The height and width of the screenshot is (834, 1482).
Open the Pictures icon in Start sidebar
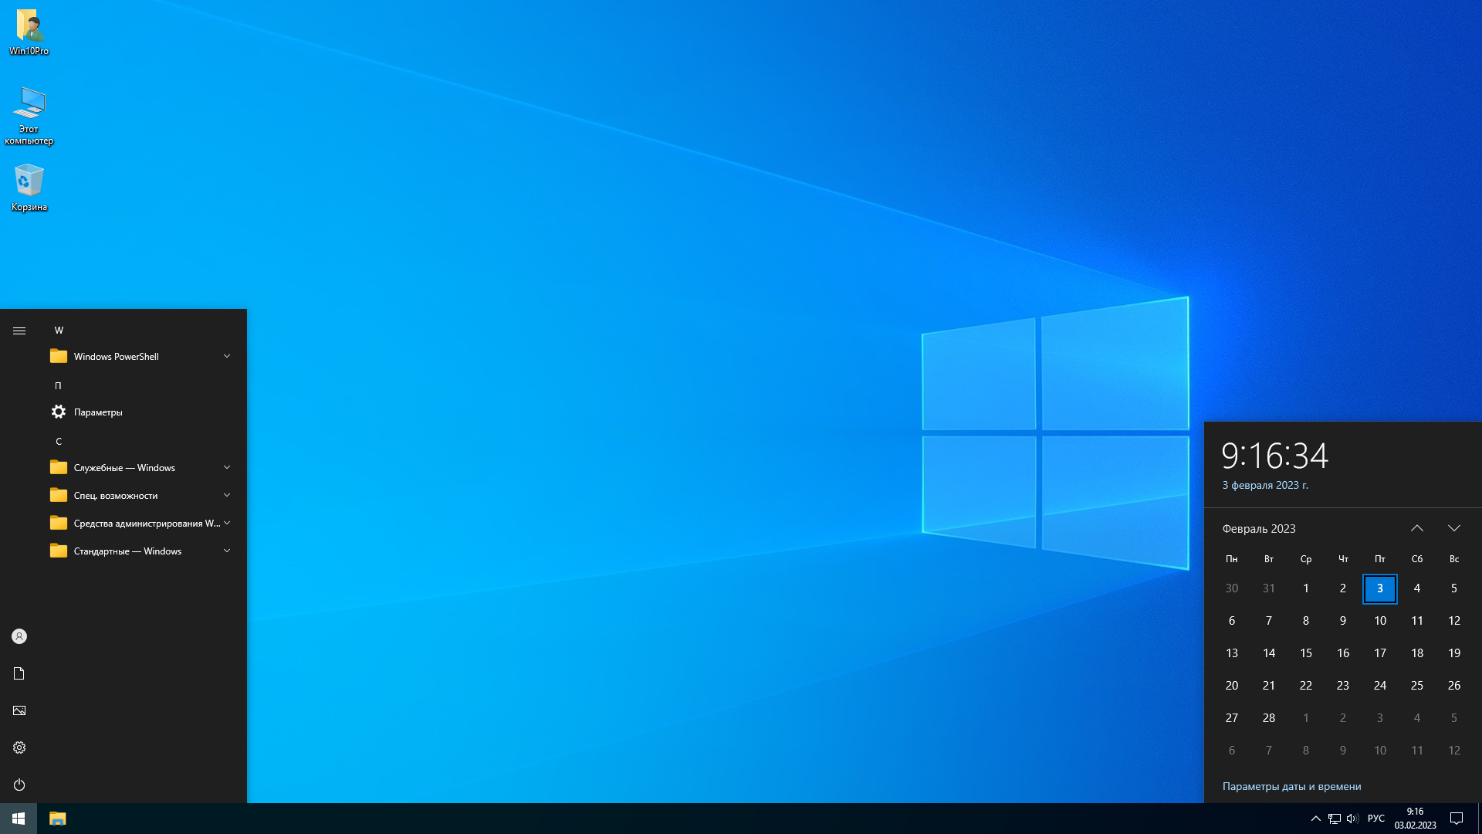tap(19, 710)
